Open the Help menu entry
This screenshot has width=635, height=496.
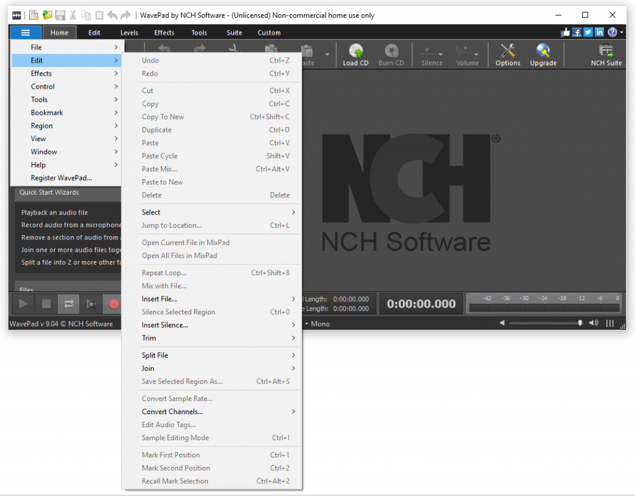tap(66, 165)
